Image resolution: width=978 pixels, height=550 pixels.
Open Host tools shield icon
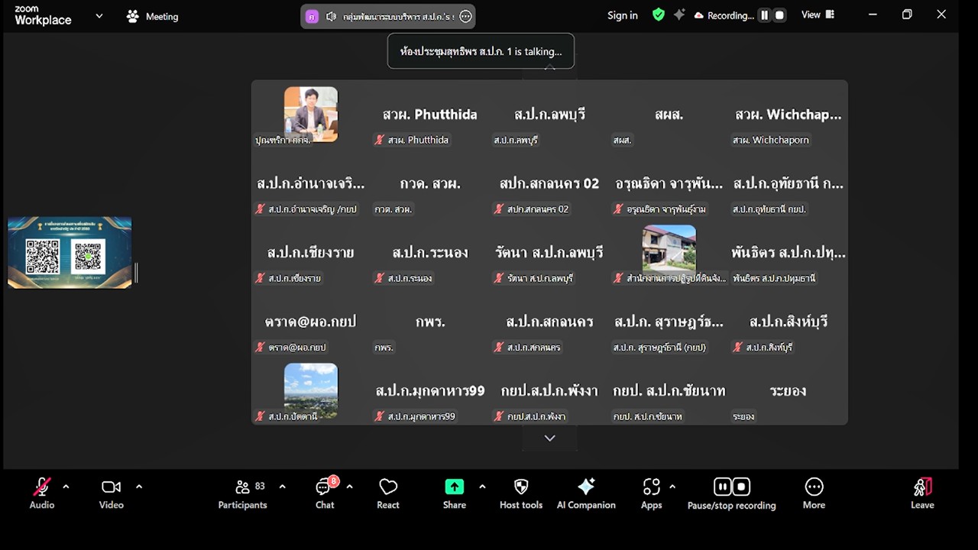521,487
